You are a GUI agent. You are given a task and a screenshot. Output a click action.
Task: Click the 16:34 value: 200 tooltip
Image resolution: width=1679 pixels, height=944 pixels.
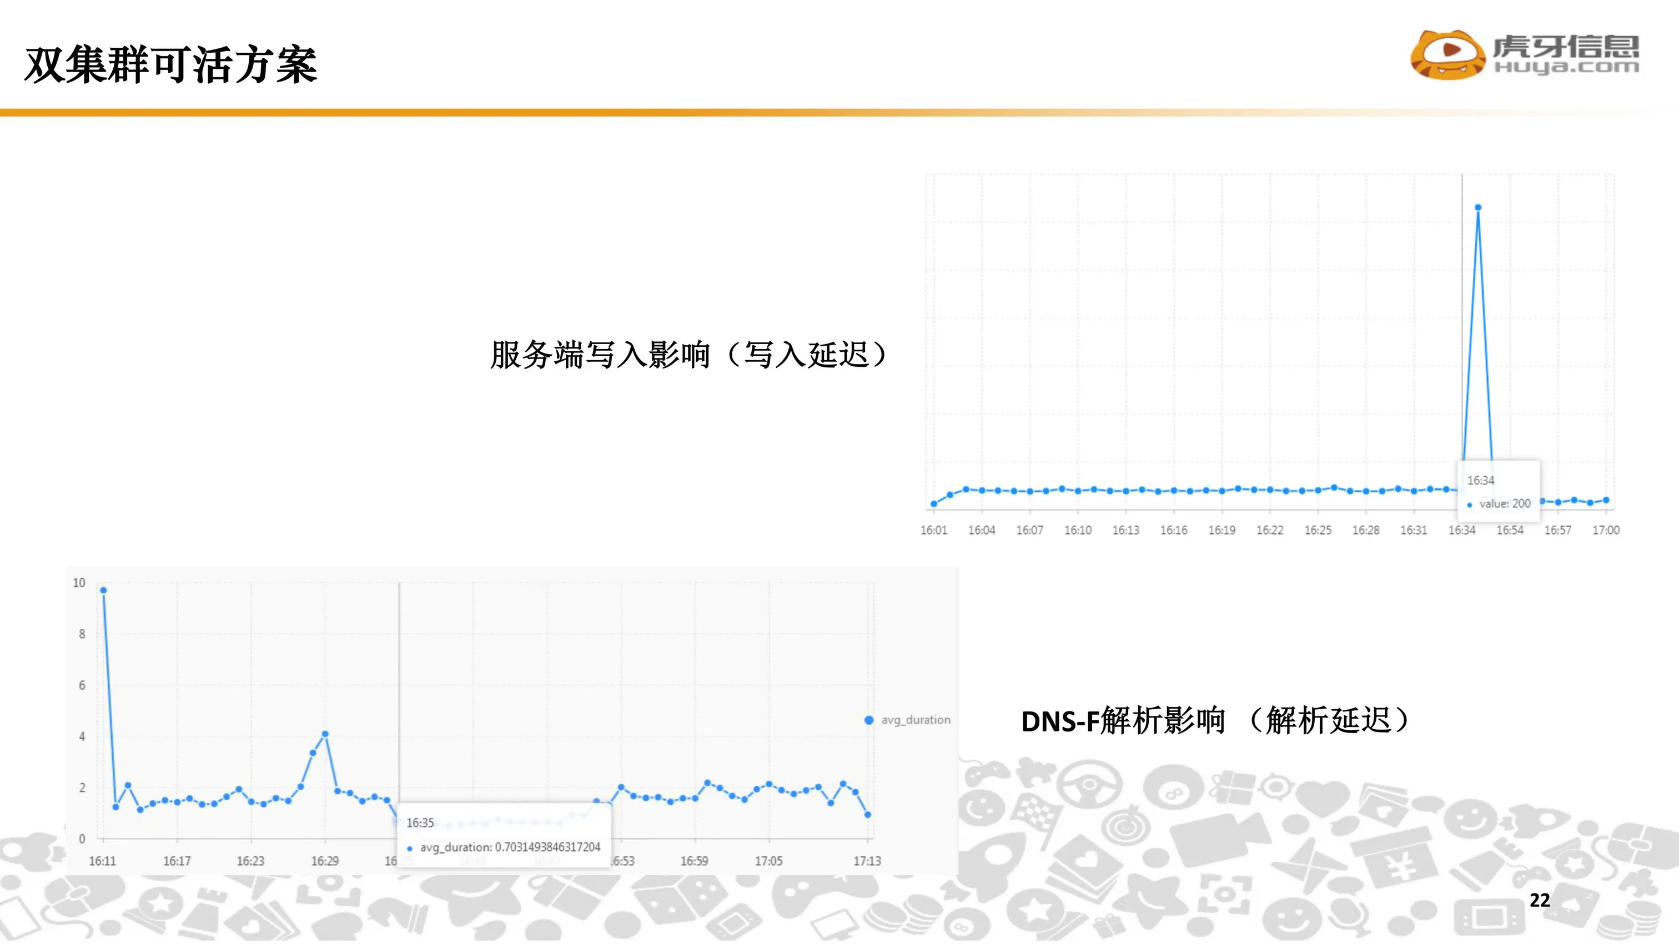tap(1498, 492)
